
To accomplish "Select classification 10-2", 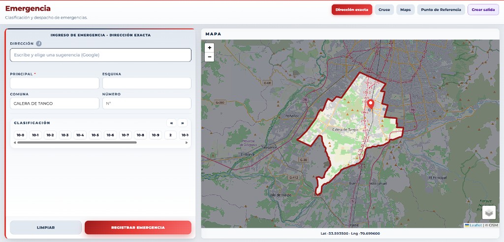I will pos(50,135).
